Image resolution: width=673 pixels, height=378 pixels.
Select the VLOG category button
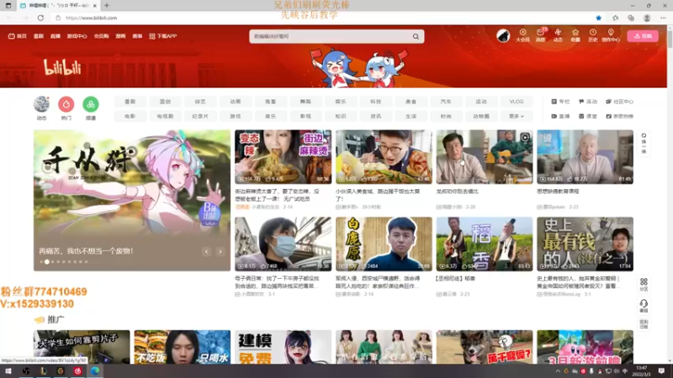[x=517, y=102]
